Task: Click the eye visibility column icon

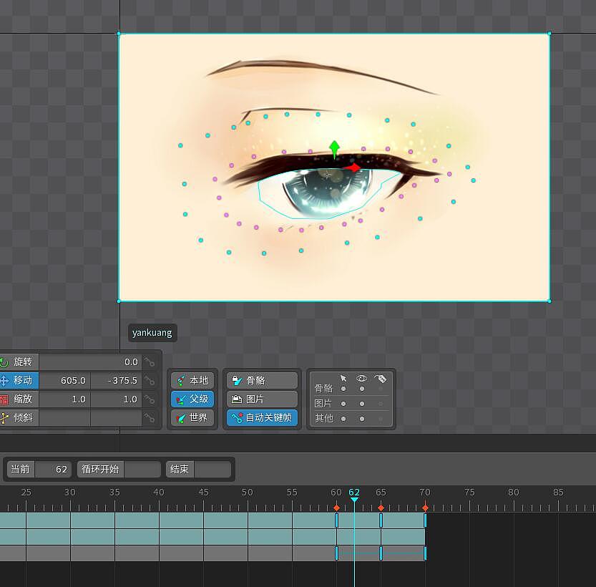Action: point(361,379)
